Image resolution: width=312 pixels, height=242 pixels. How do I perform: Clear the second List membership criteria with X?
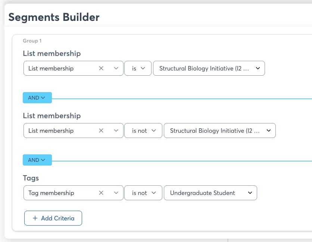[x=101, y=131]
